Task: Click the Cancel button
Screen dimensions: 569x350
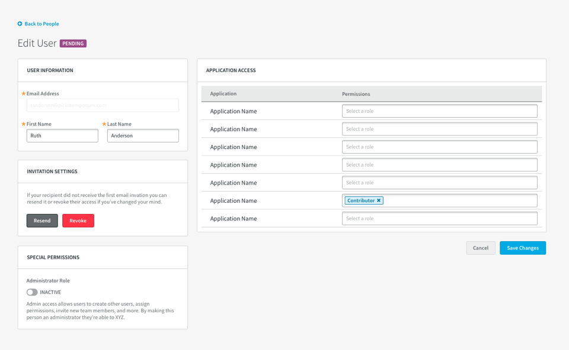Action: click(x=480, y=248)
